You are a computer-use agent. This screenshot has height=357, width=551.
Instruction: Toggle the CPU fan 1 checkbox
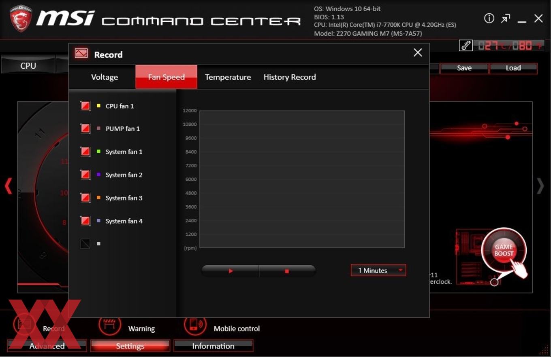click(85, 106)
